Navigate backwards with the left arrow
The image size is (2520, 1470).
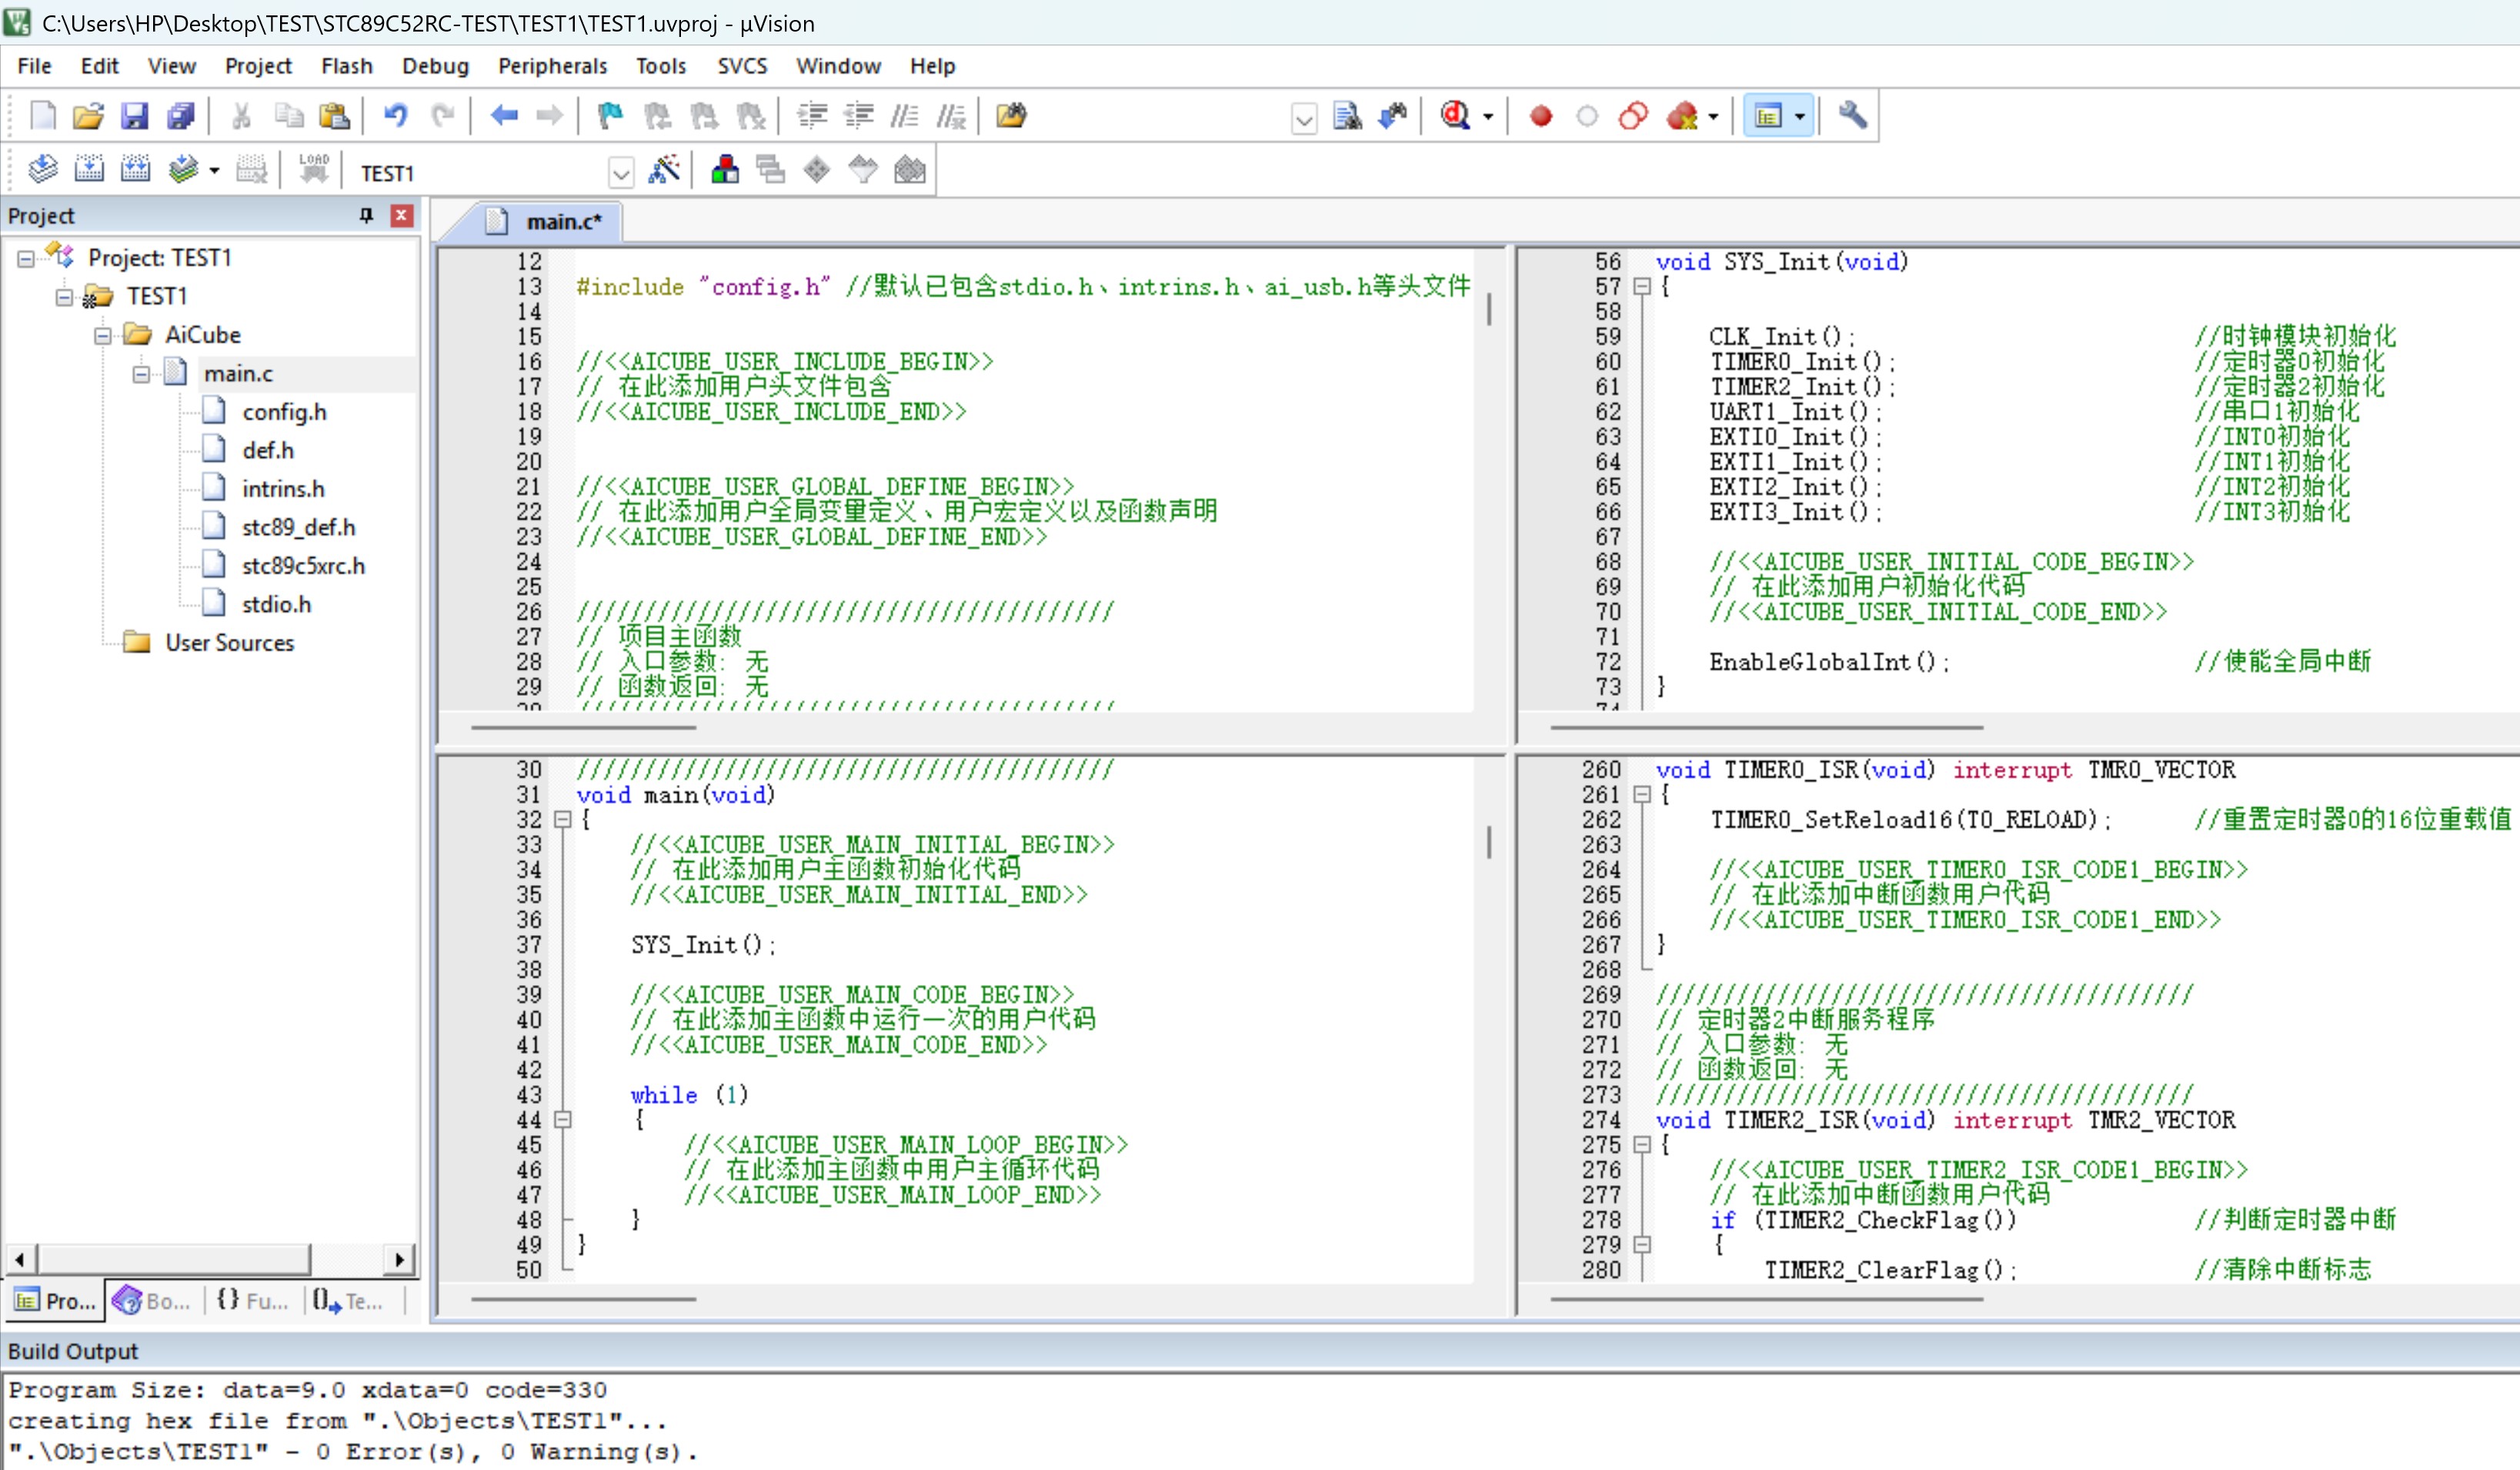coord(504,116)
